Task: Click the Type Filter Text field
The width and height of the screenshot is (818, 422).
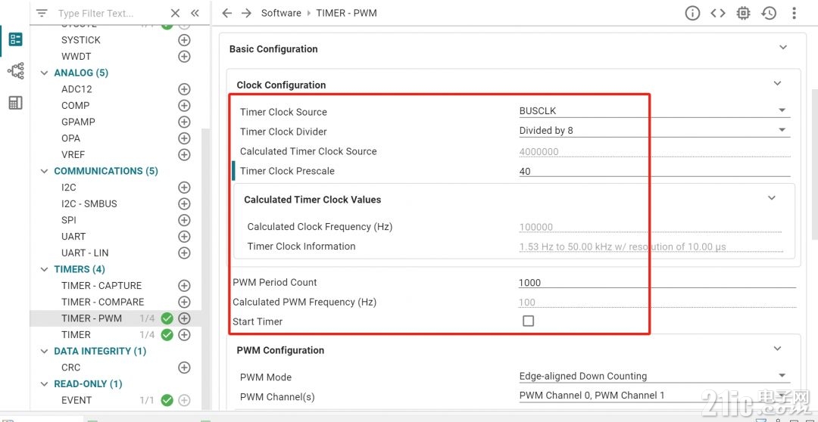Action: [x=110, y=13]
